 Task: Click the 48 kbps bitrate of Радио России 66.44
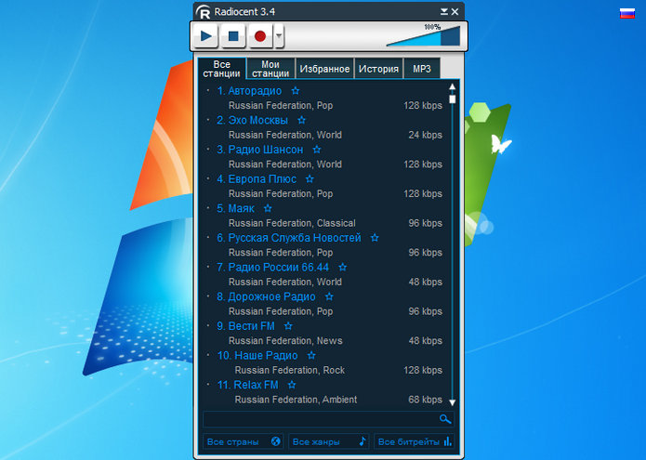click(x=425, y=282)
